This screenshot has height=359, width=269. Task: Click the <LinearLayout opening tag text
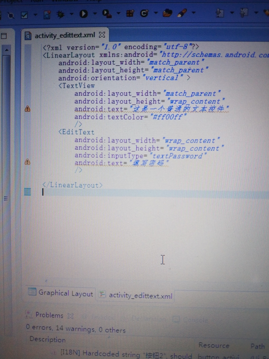point(69,55)
